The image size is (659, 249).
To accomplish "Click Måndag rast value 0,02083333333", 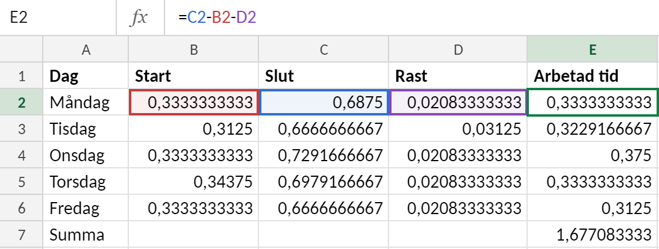I will tap(458, 102).
